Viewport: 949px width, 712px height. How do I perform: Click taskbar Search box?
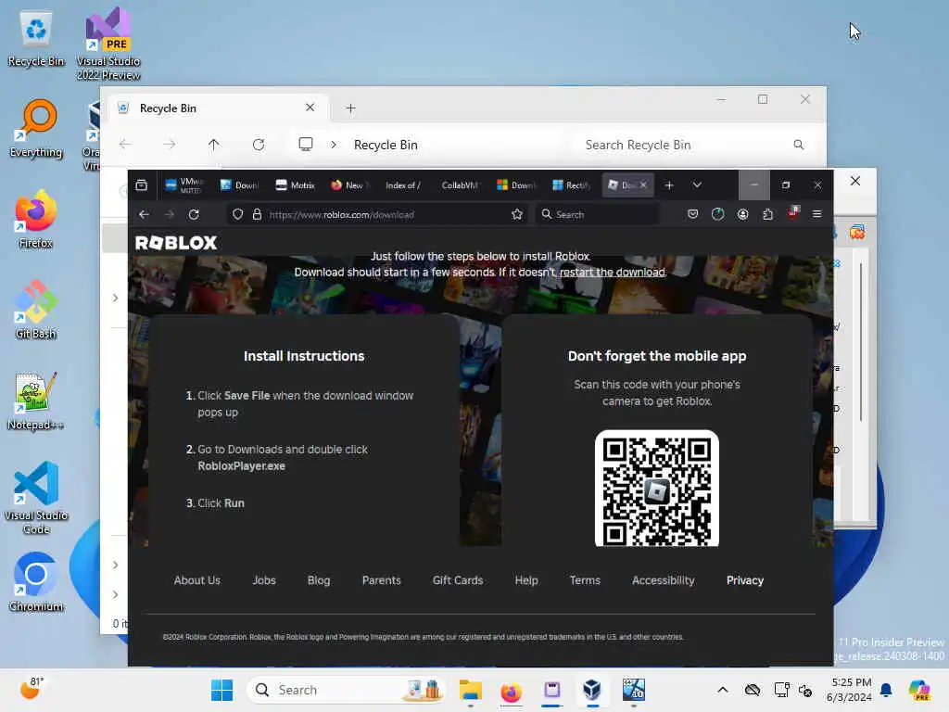tap(347, 690)
